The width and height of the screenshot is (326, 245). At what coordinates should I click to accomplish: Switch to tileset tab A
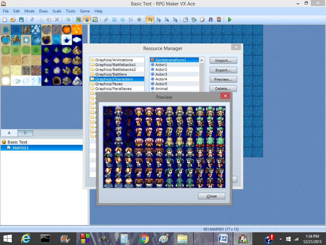9,133
